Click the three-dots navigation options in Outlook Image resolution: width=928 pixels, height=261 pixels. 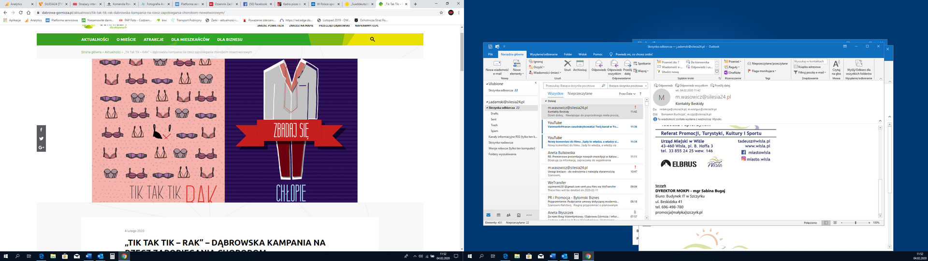click(529, 215)
